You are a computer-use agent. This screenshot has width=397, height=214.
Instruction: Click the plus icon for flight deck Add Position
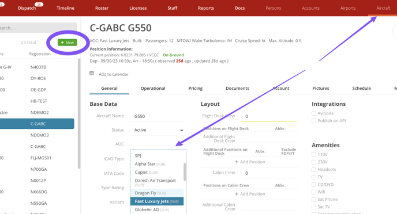coord(237,162)
